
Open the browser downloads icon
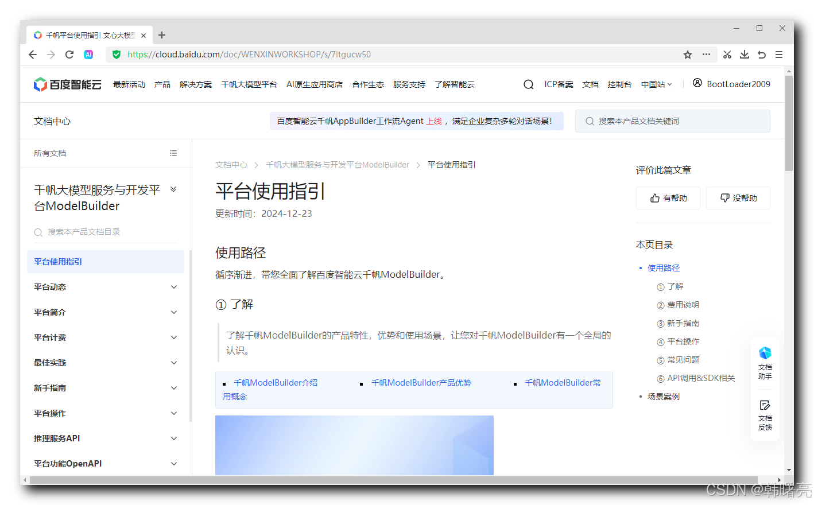click(745, 55)
